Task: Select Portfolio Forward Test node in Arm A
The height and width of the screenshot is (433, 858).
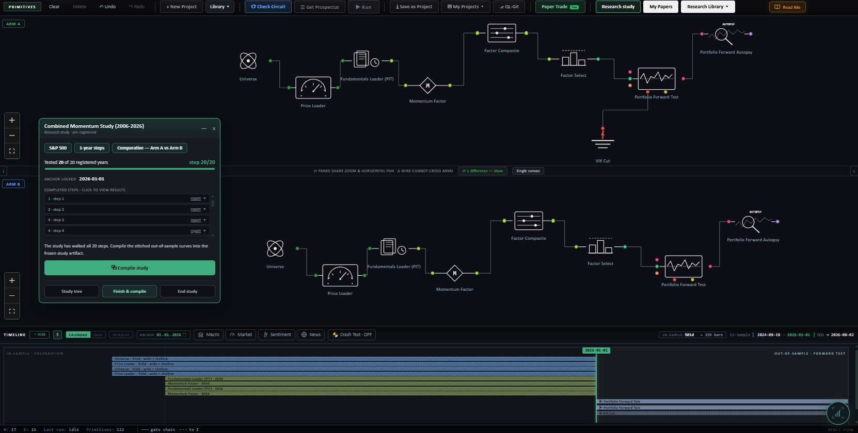Action: coord(657,79)
